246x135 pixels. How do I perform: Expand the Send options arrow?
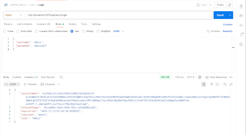tap(230, 15)
